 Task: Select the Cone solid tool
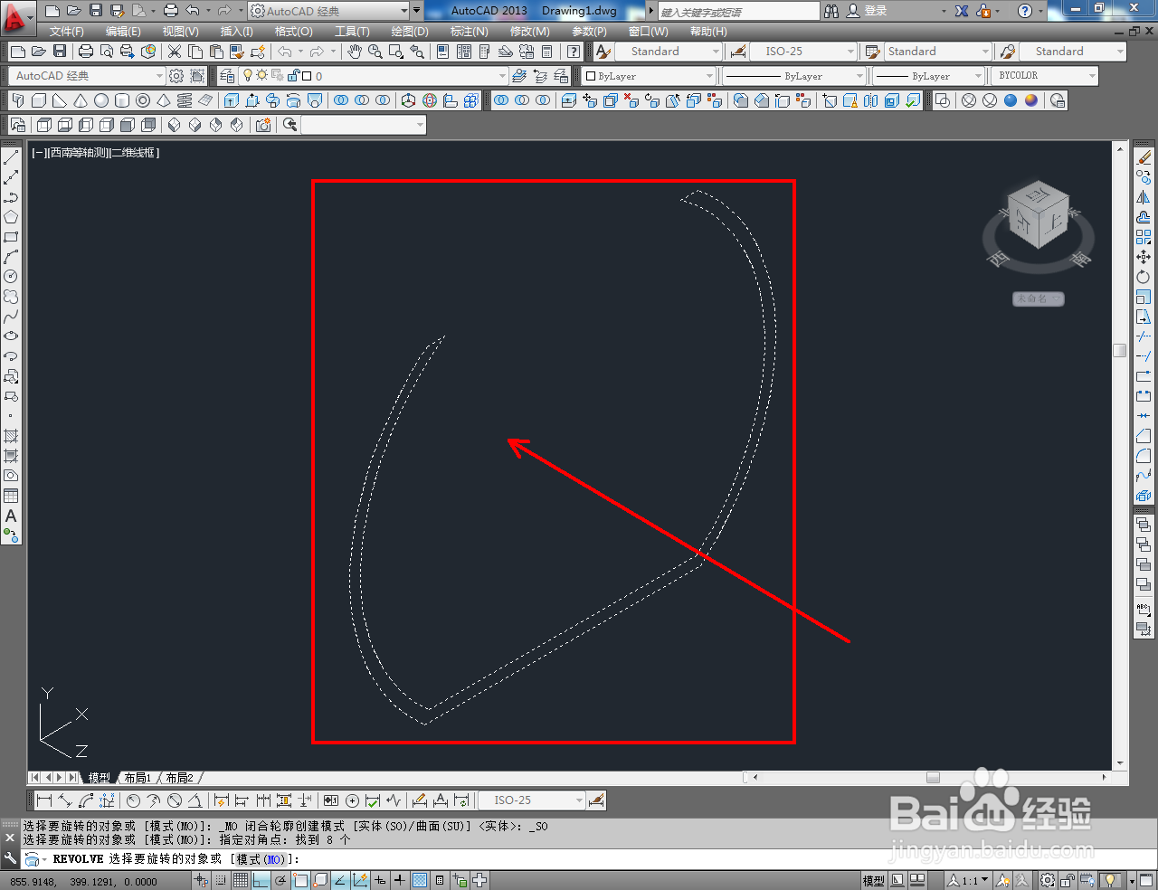tap(81, 100)
